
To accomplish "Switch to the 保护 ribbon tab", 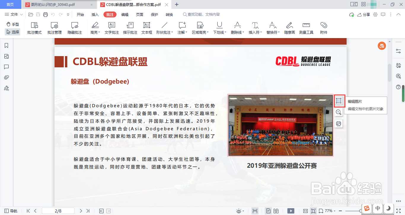I will tap(154, 14).
